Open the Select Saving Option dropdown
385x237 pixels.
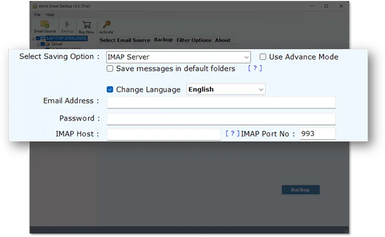[179, 57]
